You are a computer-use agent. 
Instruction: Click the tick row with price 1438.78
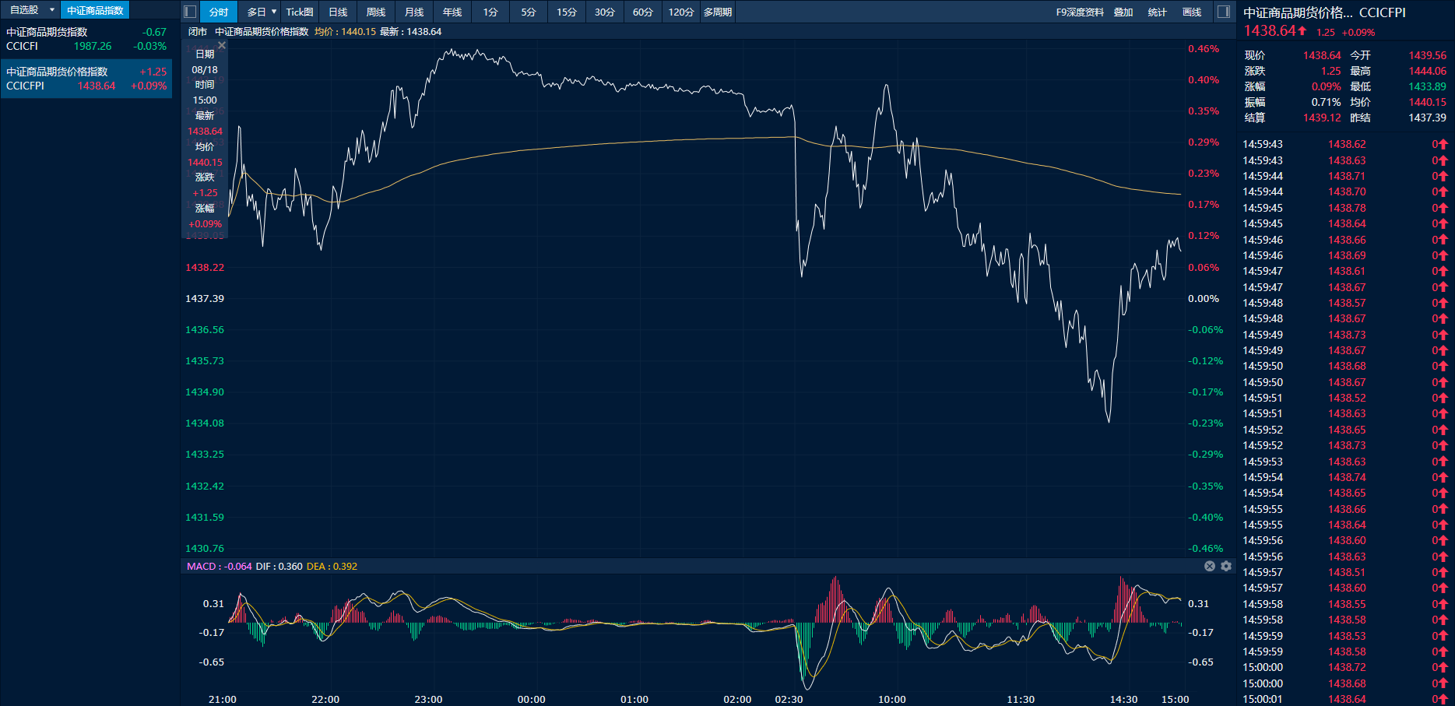tap(1344, 208)
